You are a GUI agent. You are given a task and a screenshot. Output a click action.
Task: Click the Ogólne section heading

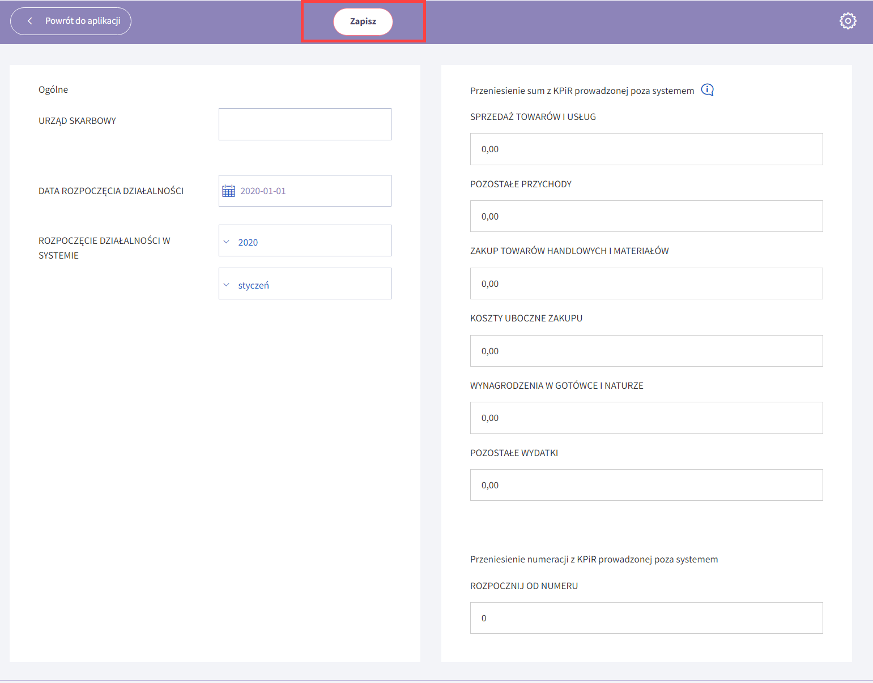[53, 89]
